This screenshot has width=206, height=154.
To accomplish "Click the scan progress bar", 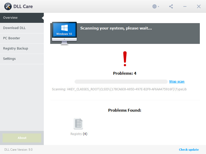I will tap(121, 82).
